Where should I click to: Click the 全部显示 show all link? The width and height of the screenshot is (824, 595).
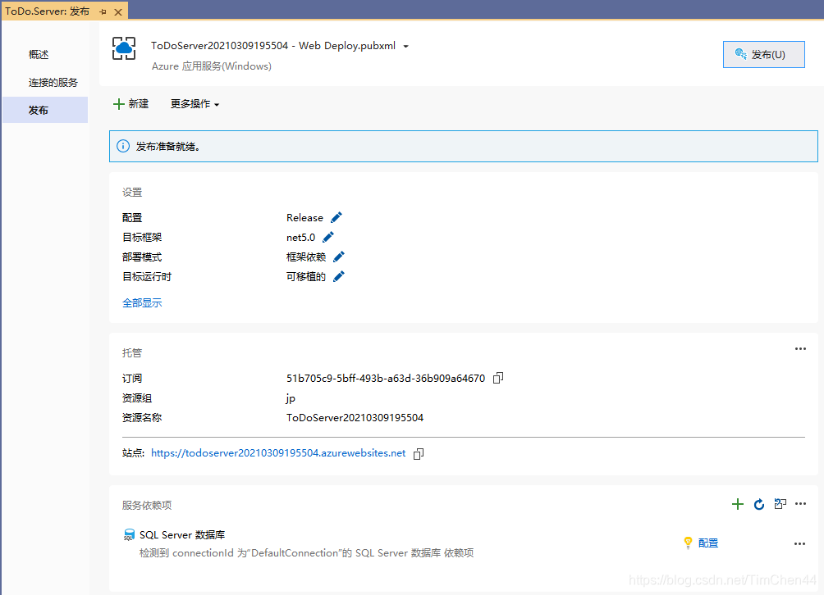click(x=142, y=302)
